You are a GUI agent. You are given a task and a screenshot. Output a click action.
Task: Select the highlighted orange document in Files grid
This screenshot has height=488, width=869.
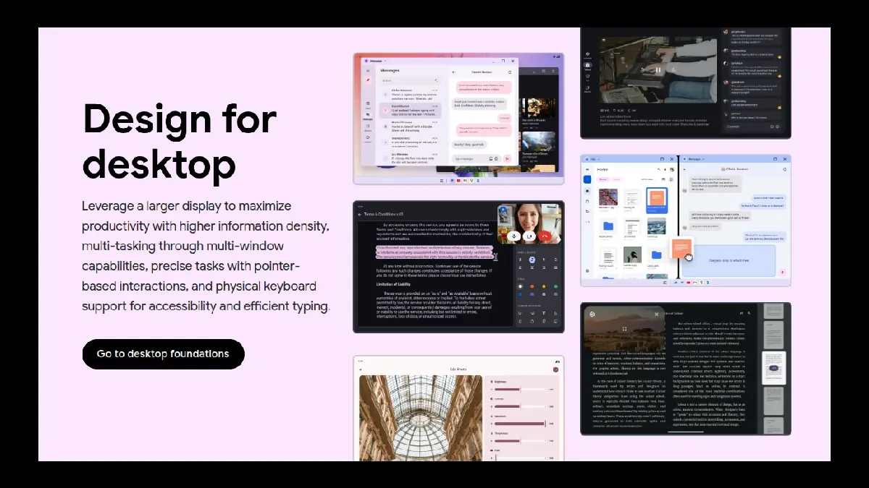coord(657,200)
